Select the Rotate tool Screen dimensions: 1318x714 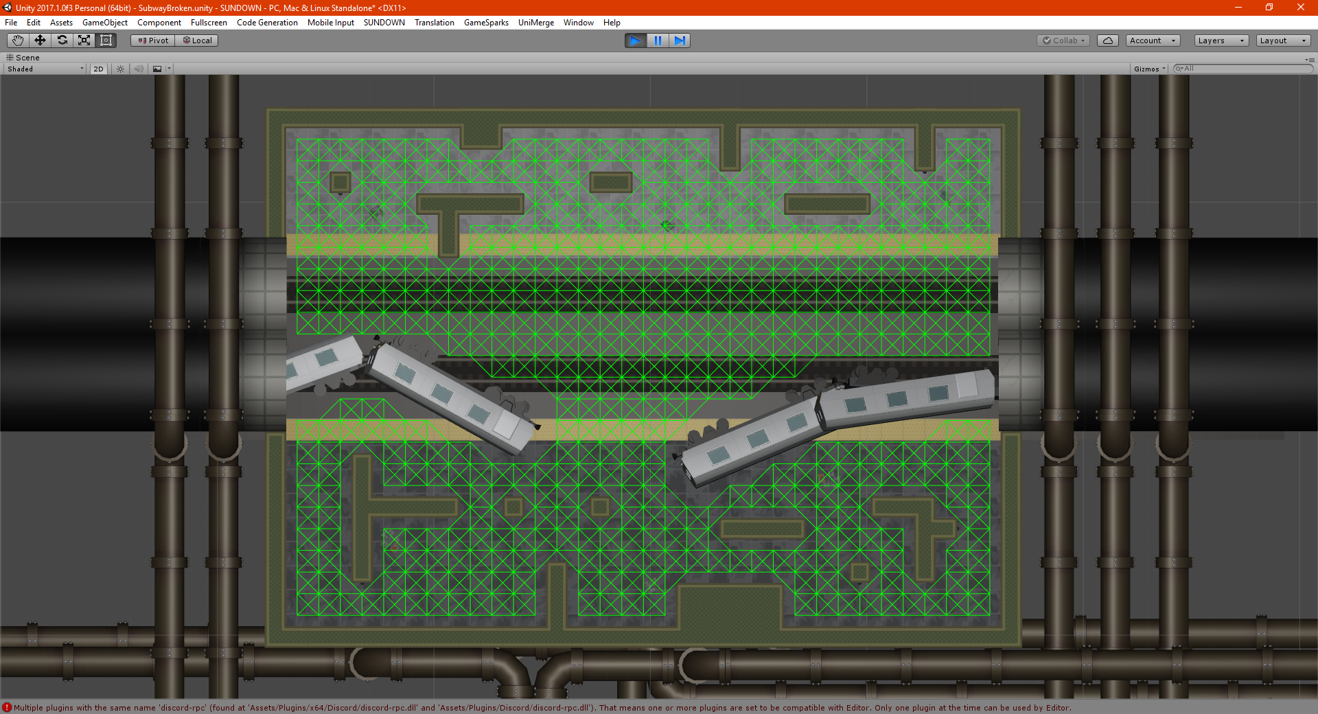pyautogui.click(x=62, y=41)
